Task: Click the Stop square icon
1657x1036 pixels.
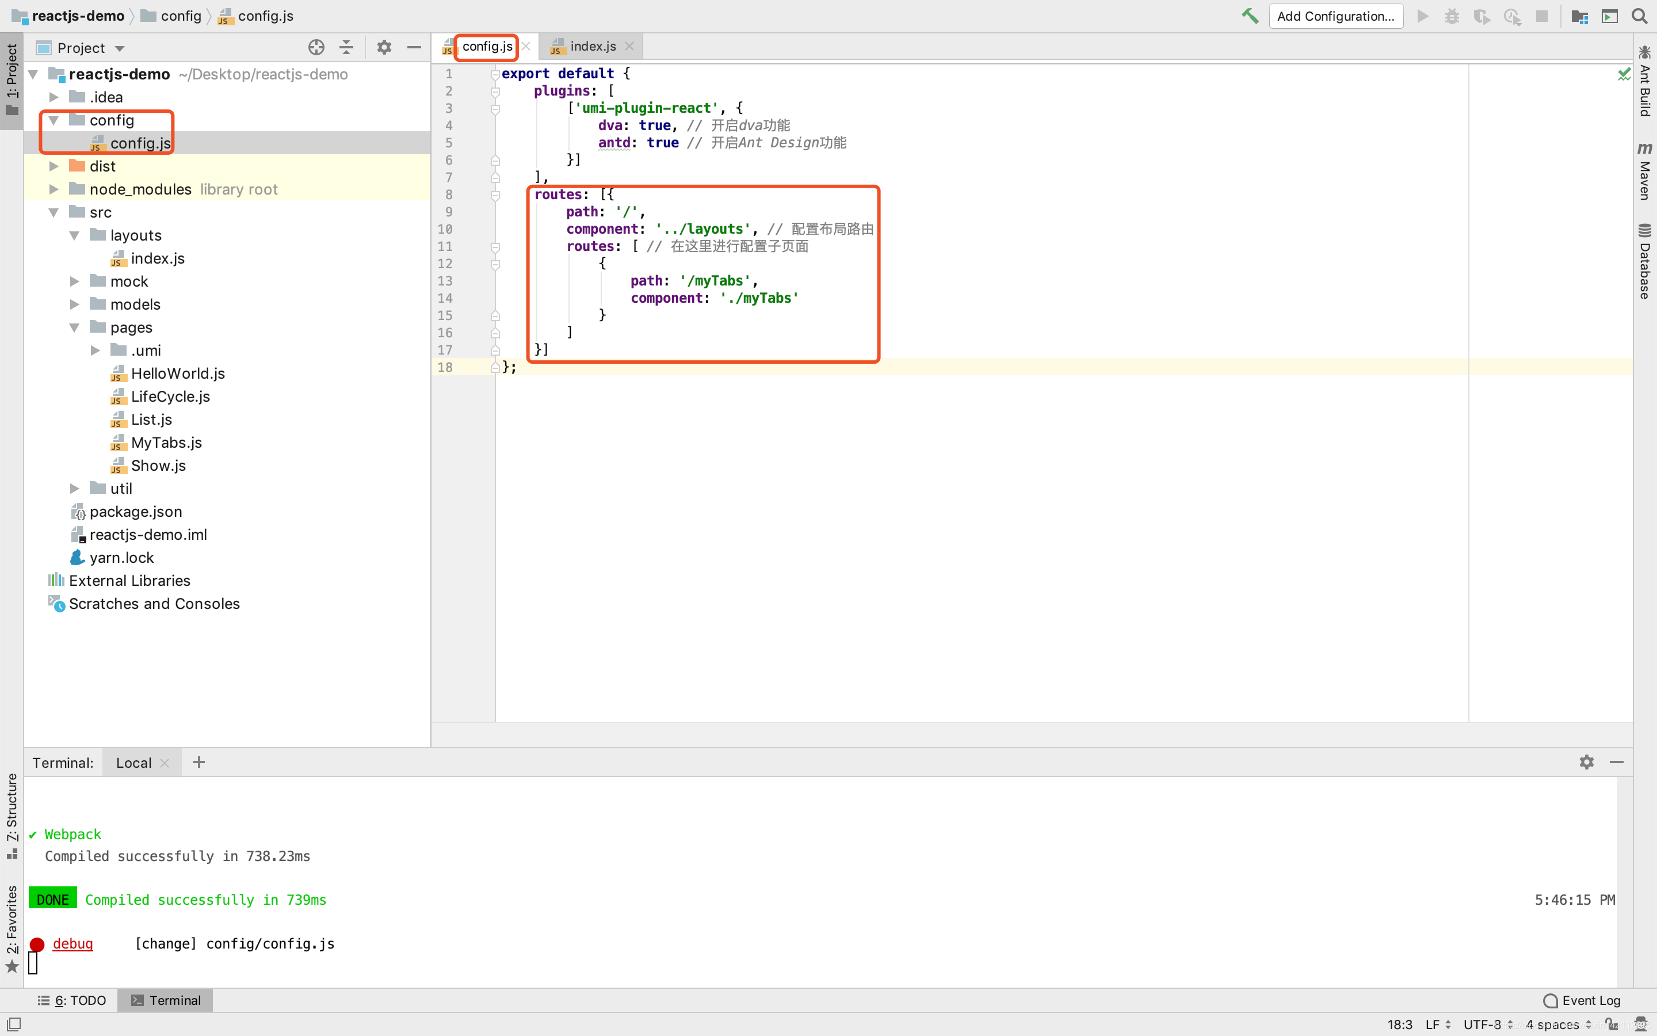Action: click(x=1542, y=16)
